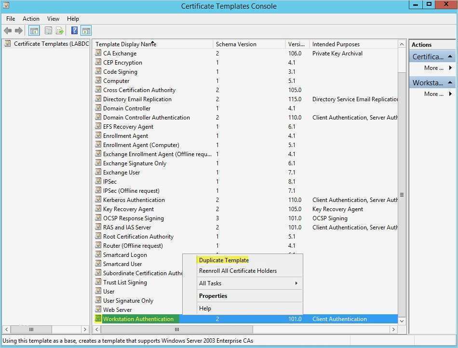Viewport: 458px width, 348px height.
Task: Click the Computer template icon
Action: tap(98, 80)
